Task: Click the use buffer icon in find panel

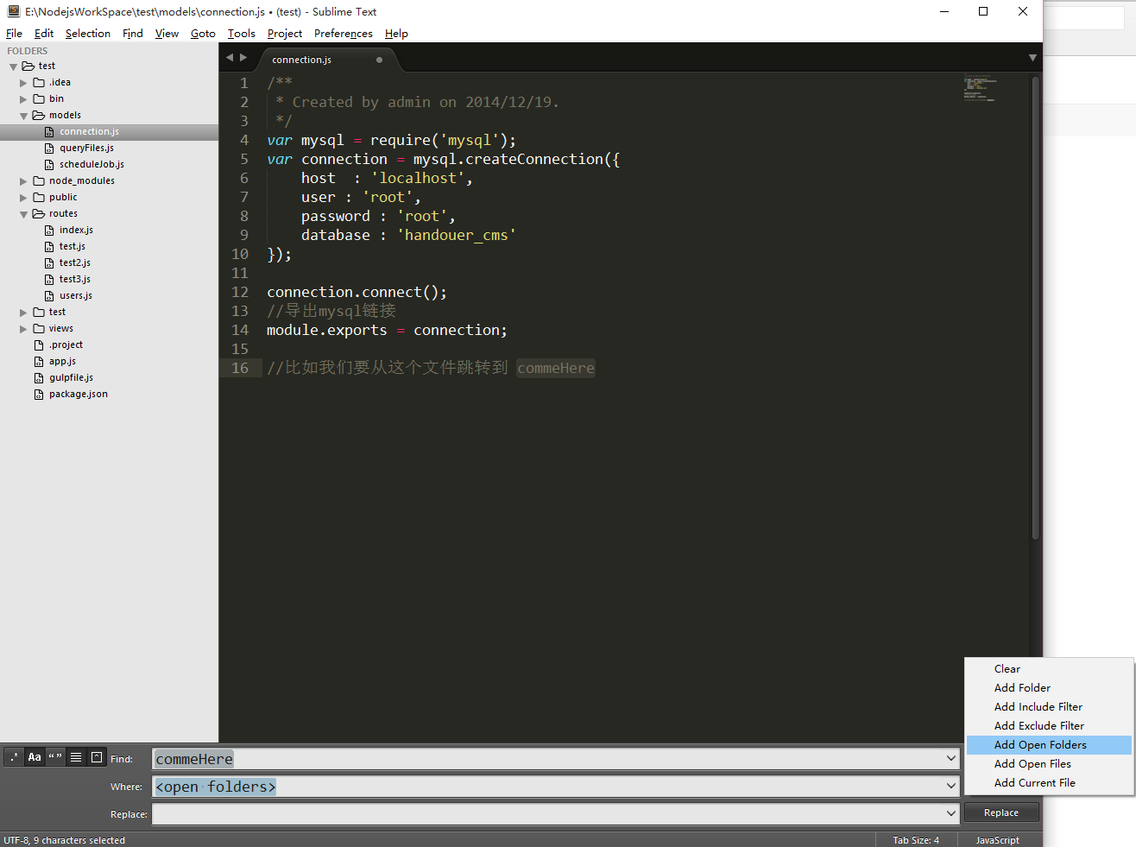Action: 97,757
